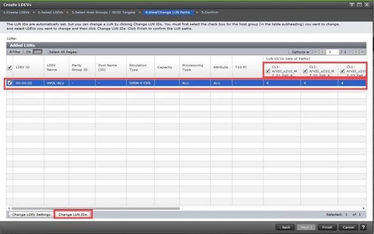Maximize the Create LDEVs window

[359, 5]
